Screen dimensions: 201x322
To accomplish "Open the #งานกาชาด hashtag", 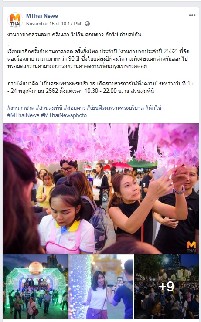I will tap(20, 108).
